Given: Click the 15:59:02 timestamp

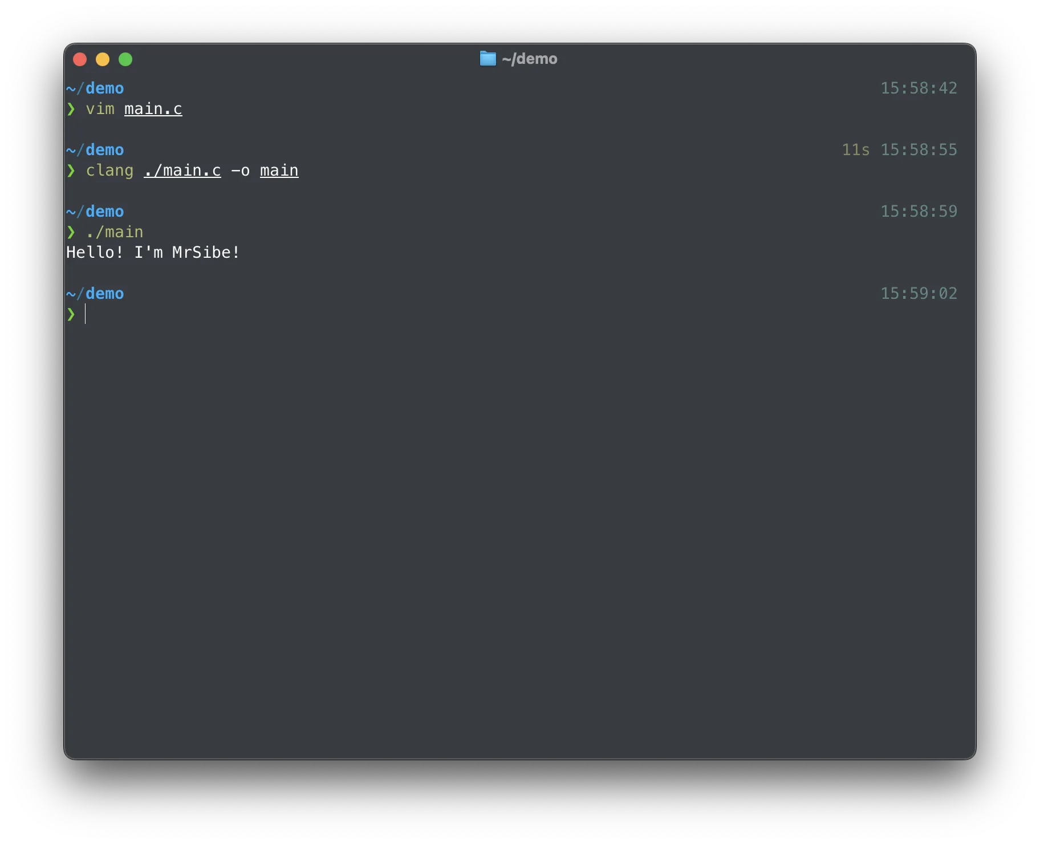Looking at the screenshot, I should pyautogui.click(x=919, y=294).
